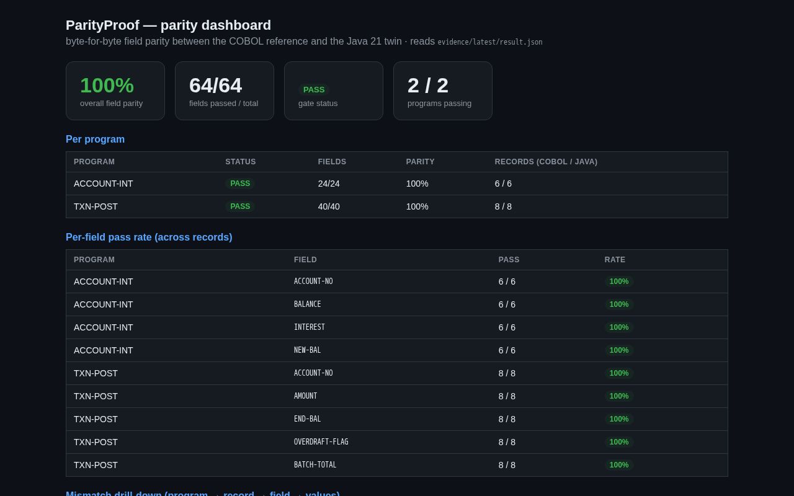Screen dimensions: 794x496
Task: Click the 8 / 8 records value for TXN-POST
Action: (503, 206)
